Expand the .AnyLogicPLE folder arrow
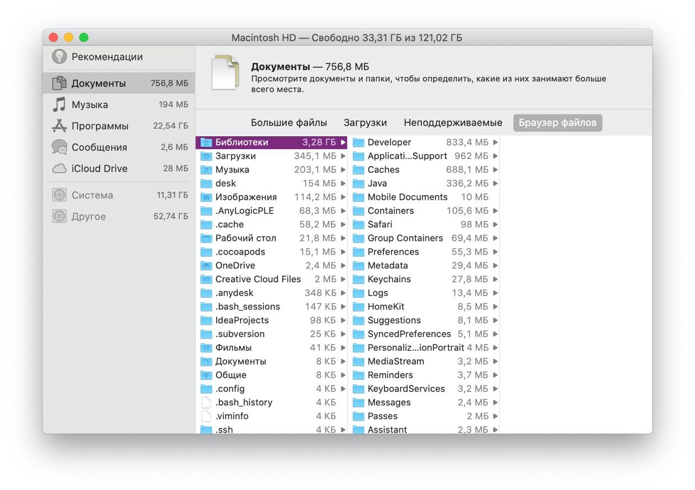The width and height of the screenshot is (695, 490). pyautogui.click(x=343, y=211)
